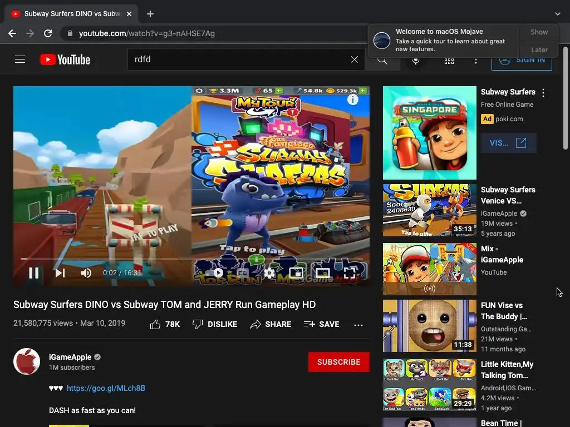Click Show on macOS Mojave notification
The height and width of the screenshot is (427, 570).
pyautogui.click(x=539, y=32)
